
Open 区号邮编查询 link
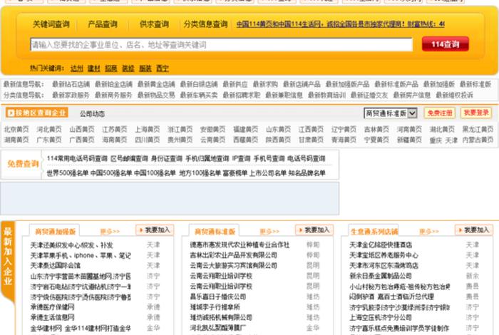coord(129,158)
